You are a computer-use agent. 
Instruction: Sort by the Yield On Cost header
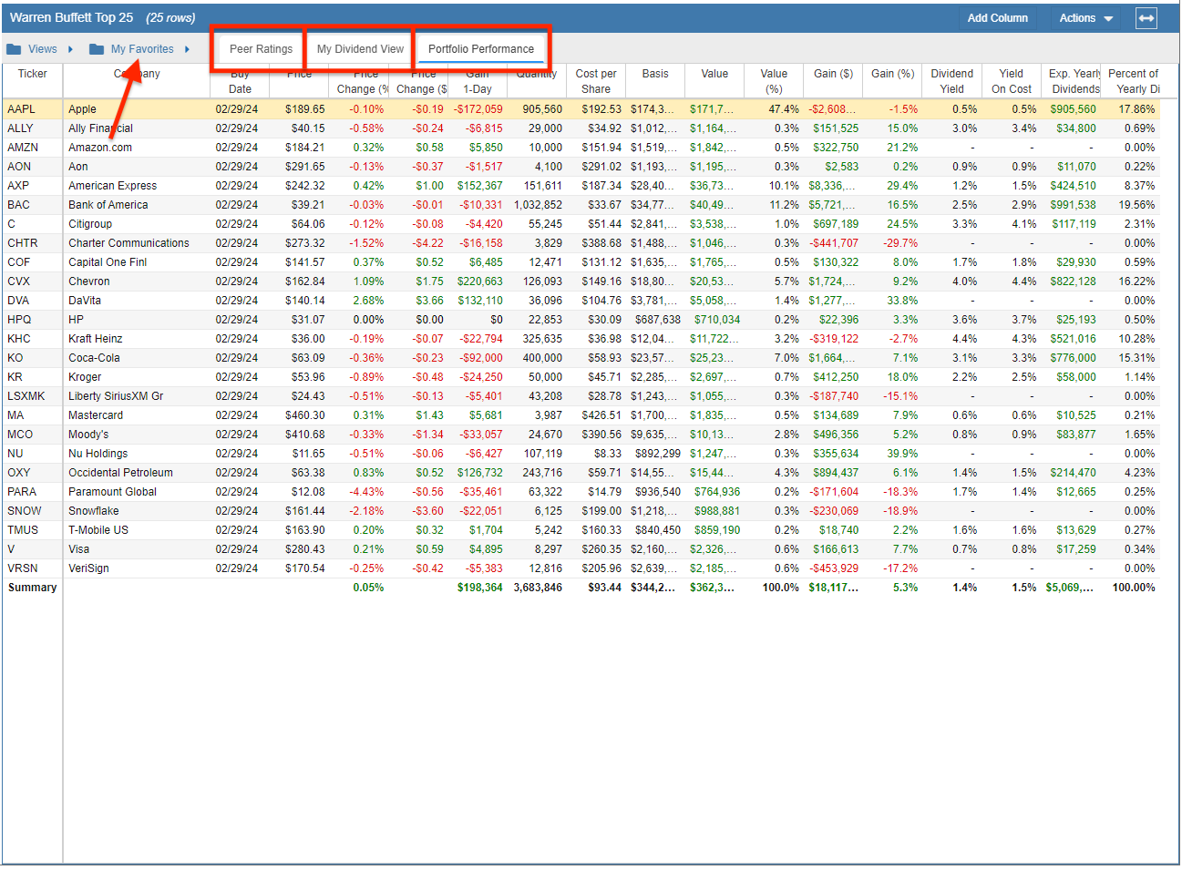coord(1011,81)
